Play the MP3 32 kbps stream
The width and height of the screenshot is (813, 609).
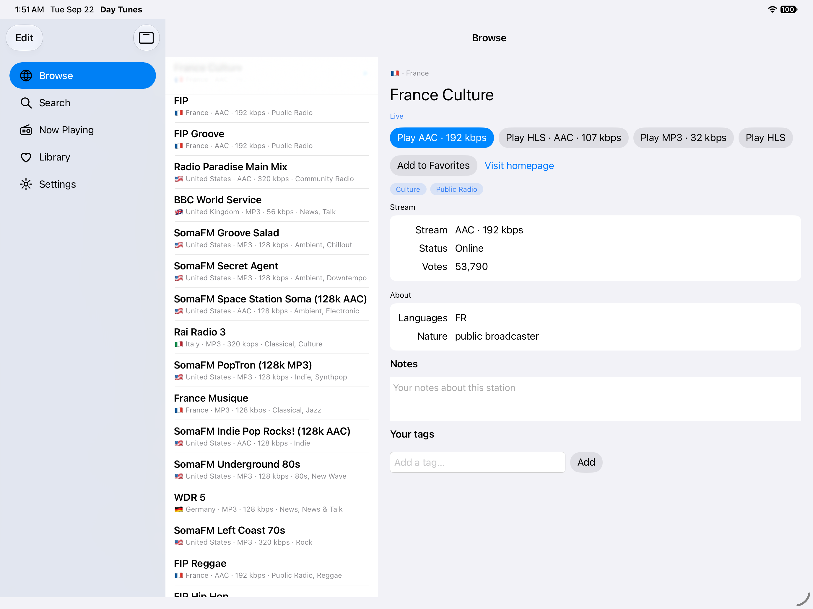(683, 138)
